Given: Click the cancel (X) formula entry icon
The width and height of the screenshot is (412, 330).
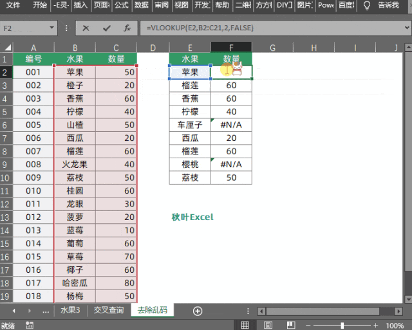Looking at the screenshot, I should pyautogui.click(x=88, y=29).
